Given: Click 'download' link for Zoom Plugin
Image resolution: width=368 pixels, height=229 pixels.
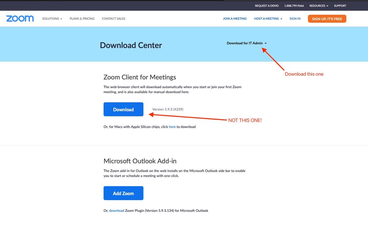Looking at the screenshot, I should (x=117, y=211).
